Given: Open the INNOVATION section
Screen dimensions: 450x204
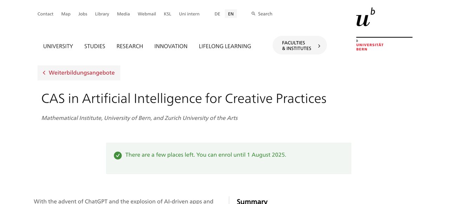Looking at the screenshot, I should 171,46.
